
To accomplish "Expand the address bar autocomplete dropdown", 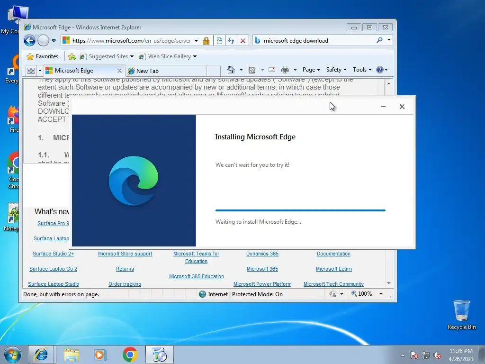I will (x=196, y=41).
